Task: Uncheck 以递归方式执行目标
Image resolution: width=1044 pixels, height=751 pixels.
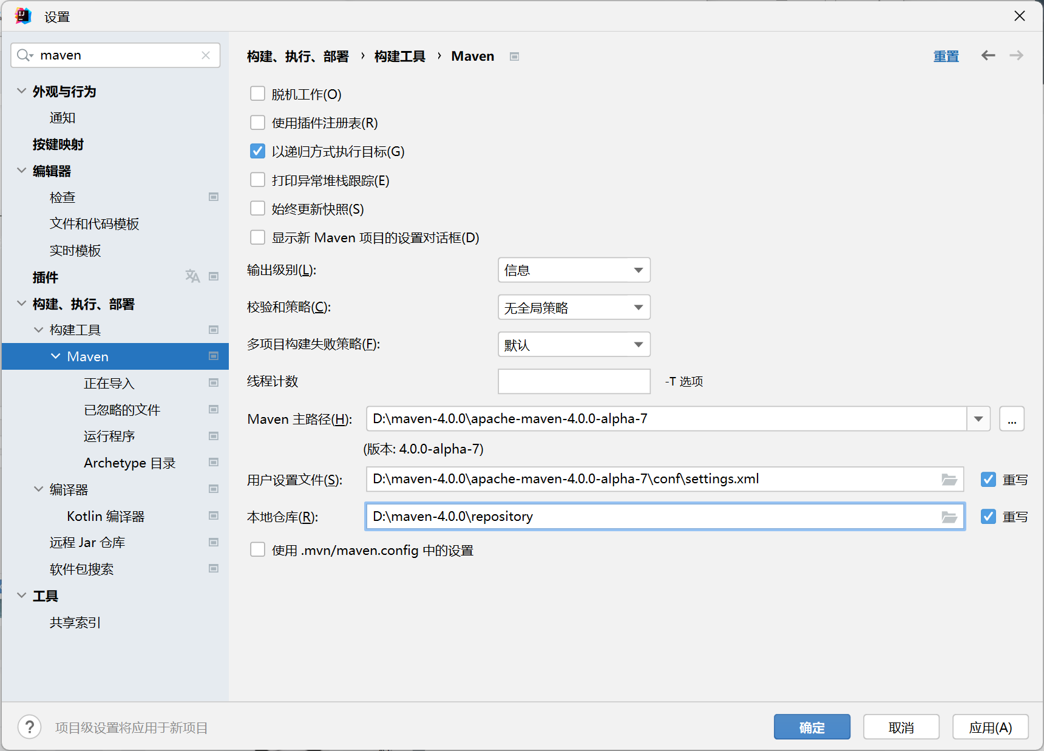Action: (257, 151)
